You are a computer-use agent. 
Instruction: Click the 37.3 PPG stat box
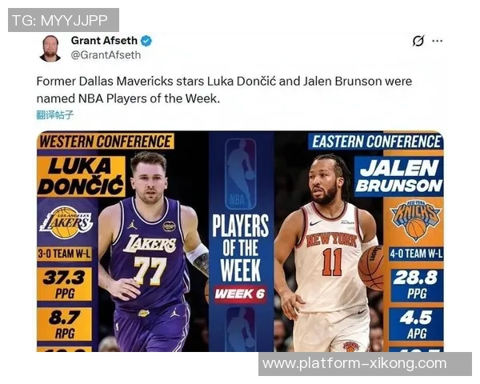coord(65,284)
